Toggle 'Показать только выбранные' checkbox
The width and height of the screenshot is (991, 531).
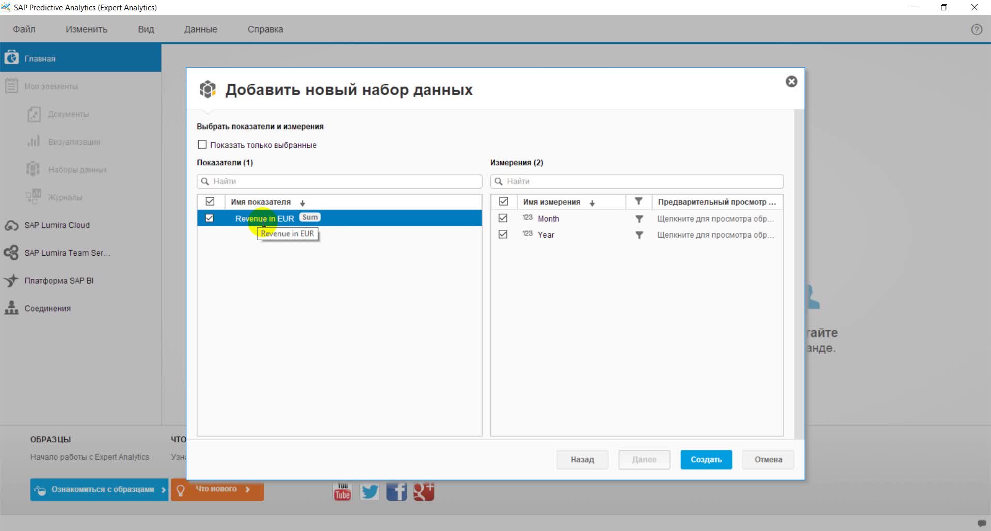coord(202,145)
